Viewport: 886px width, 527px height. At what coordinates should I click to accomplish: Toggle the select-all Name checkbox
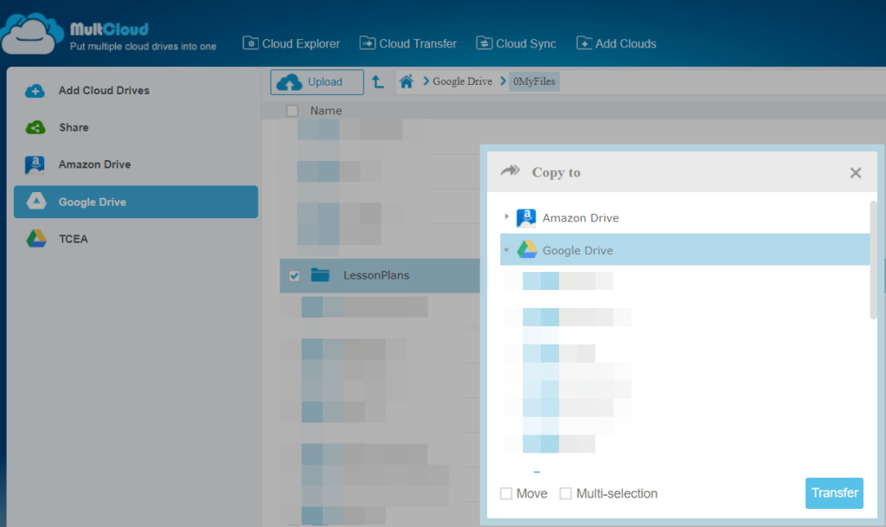292,111
